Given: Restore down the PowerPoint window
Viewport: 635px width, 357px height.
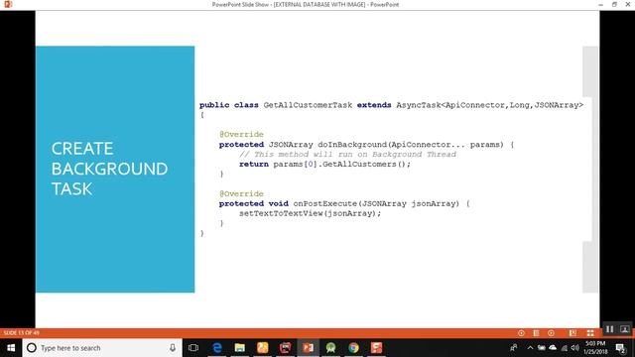Looking at the screenshot, I should (x=615, y=4).
